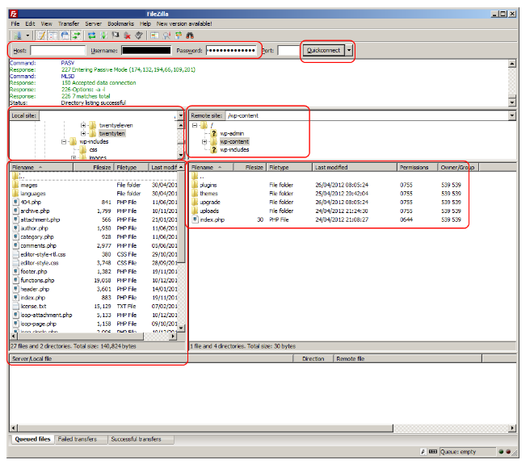The image size is (530, 464).
Task: Click the colored-columns directory comparison icon
Action: coord(154,36)
